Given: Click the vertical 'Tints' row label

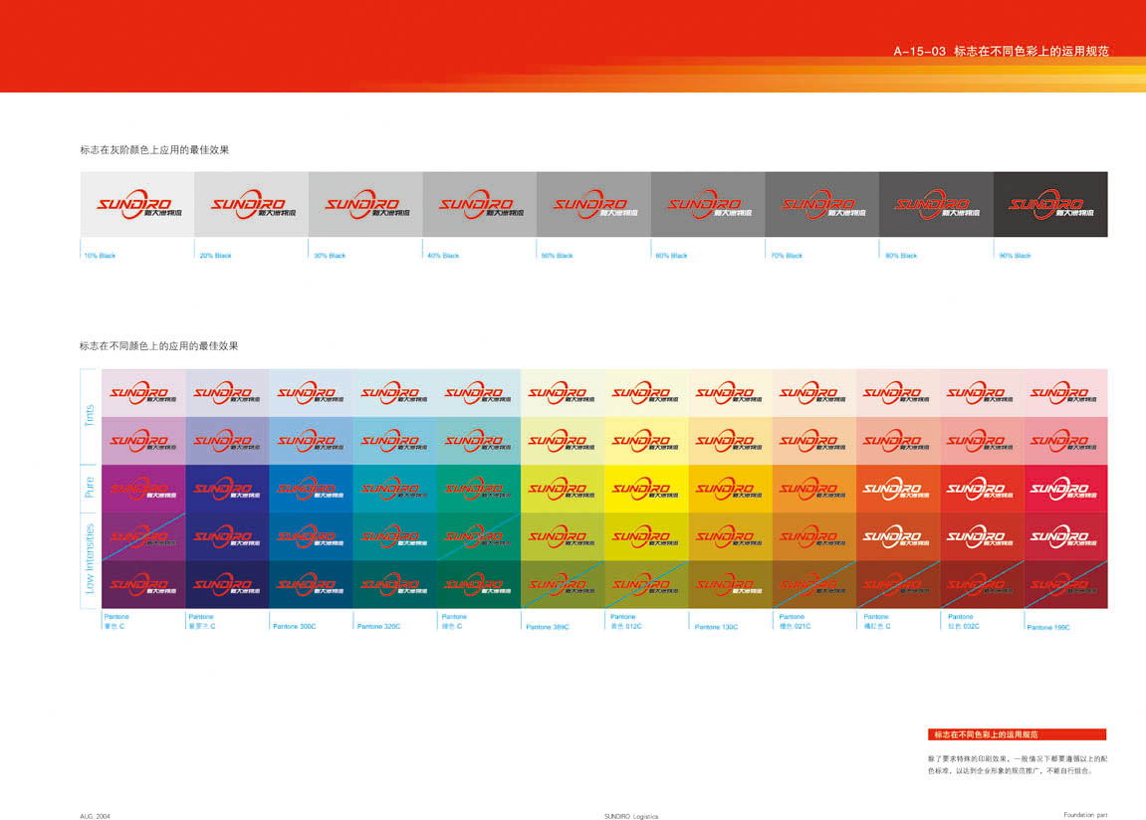Looking at the screenshot, I should 90,416.
